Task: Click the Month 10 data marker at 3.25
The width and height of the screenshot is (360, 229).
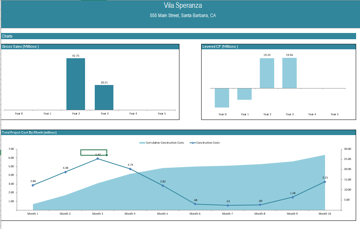Action: (x=325, y=182)
